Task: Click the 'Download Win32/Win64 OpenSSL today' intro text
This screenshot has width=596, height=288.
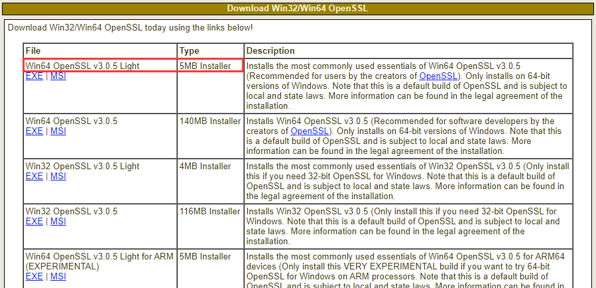Action: coord(130,28)
